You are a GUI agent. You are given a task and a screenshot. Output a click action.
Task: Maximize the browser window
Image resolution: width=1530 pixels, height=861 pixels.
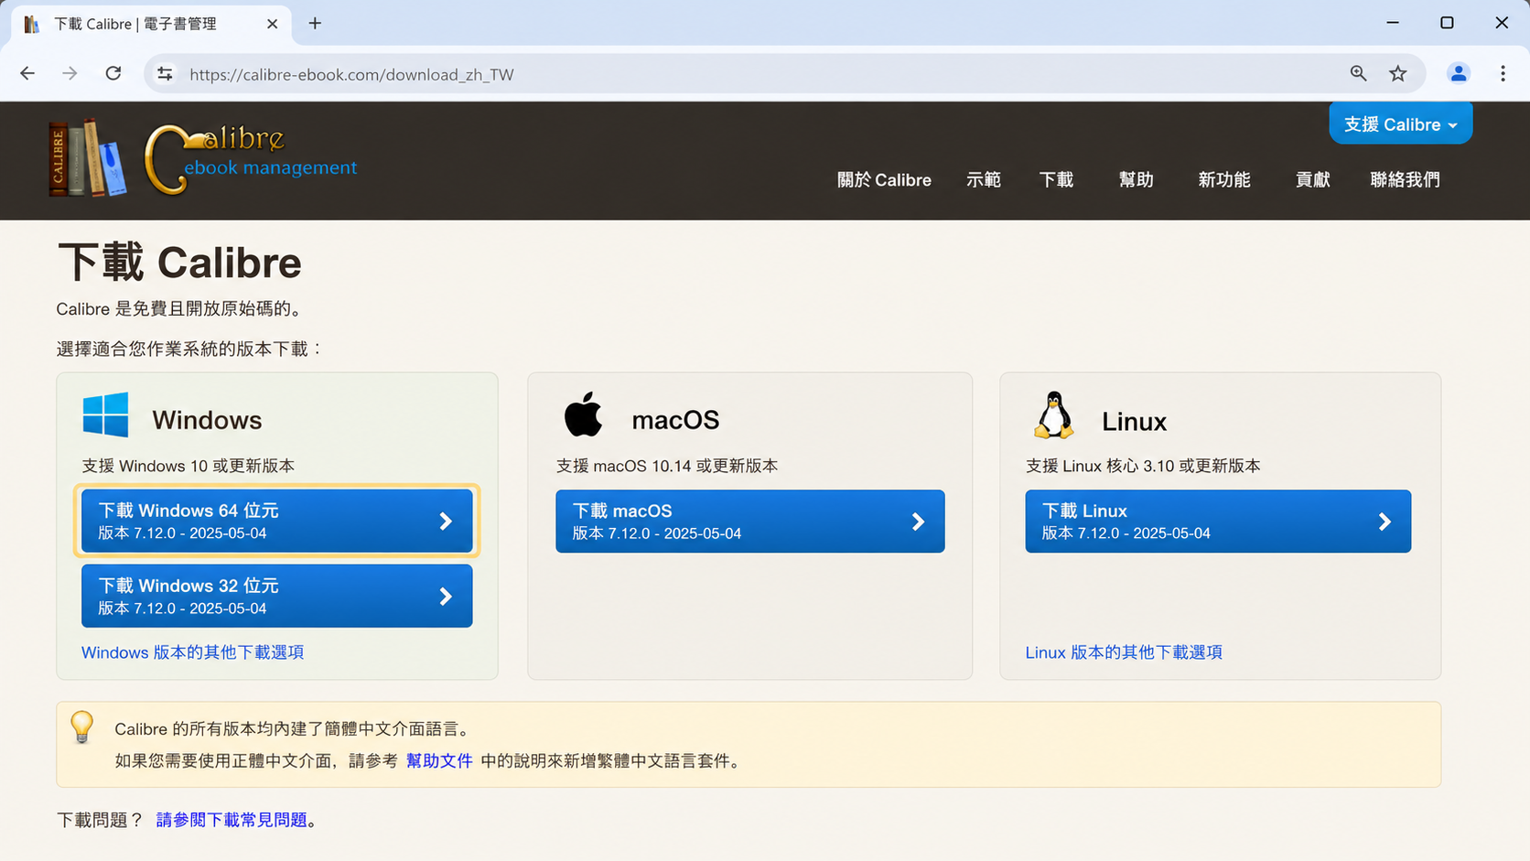pyautogui.click(x=1447, y=23)
